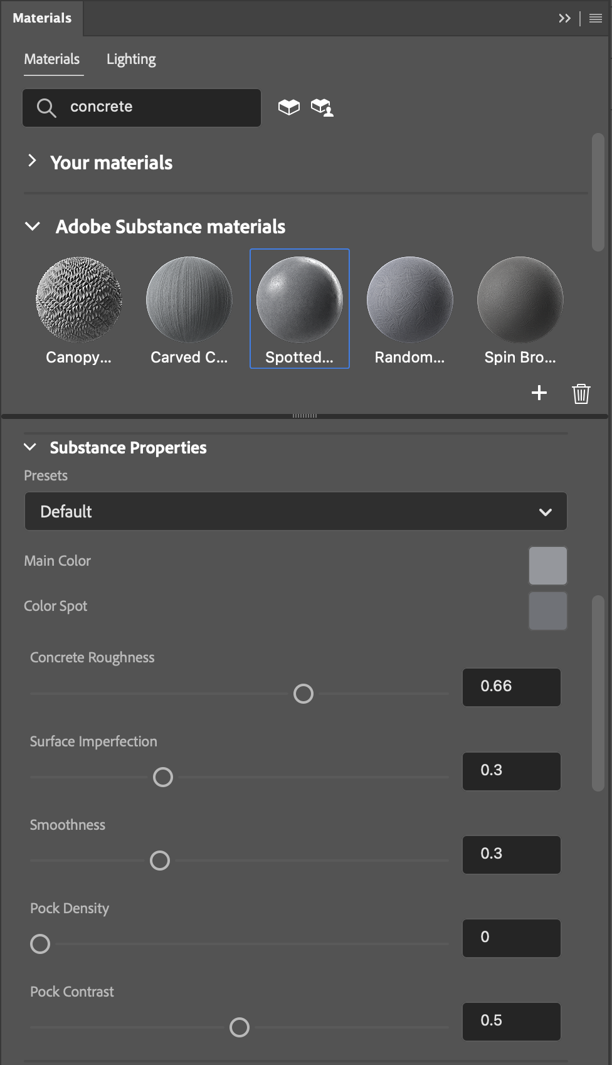Click the Concrete Roughness slider handle
This screenshot has width=612, height=1065.
click(x=303, y=694)
